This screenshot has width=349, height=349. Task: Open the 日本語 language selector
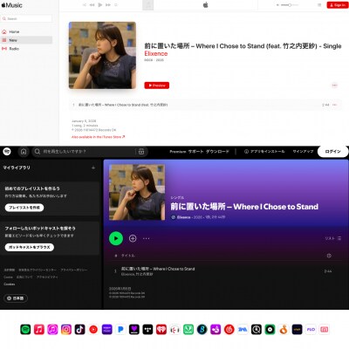16,298
